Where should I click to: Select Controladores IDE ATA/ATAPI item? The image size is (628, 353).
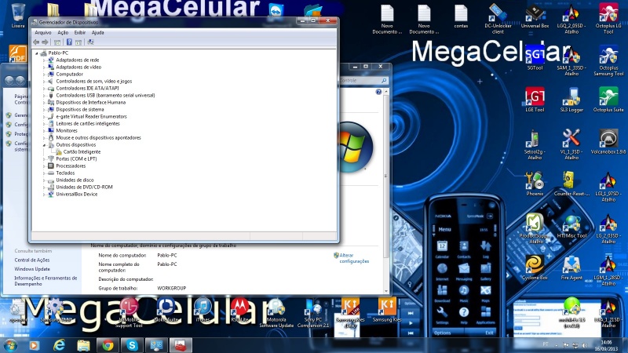[87, 88]
